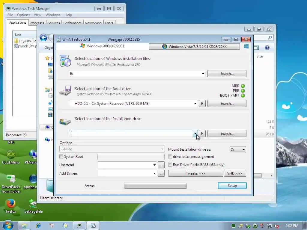
Task: Click the Favorites star in Explorer sidebar
Action: 47,58
